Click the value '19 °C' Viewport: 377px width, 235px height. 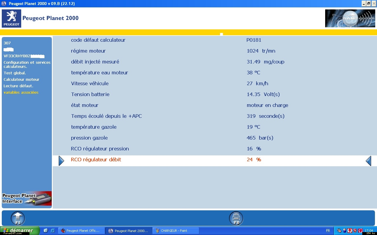tap(253, 127)
